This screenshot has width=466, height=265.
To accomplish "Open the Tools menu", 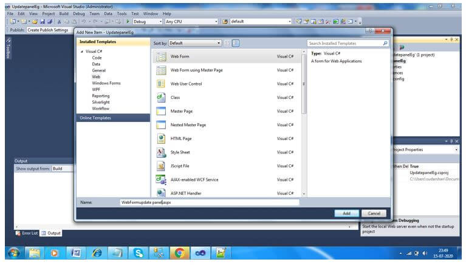I will 122,14.
